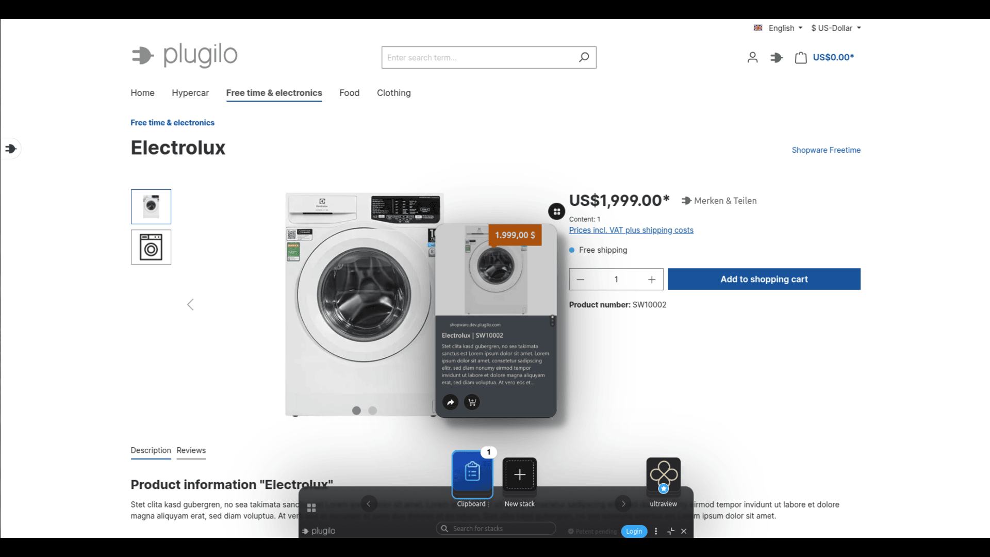Click Add to shopping cart button
The image size is (990, 557).
[764, 279]
